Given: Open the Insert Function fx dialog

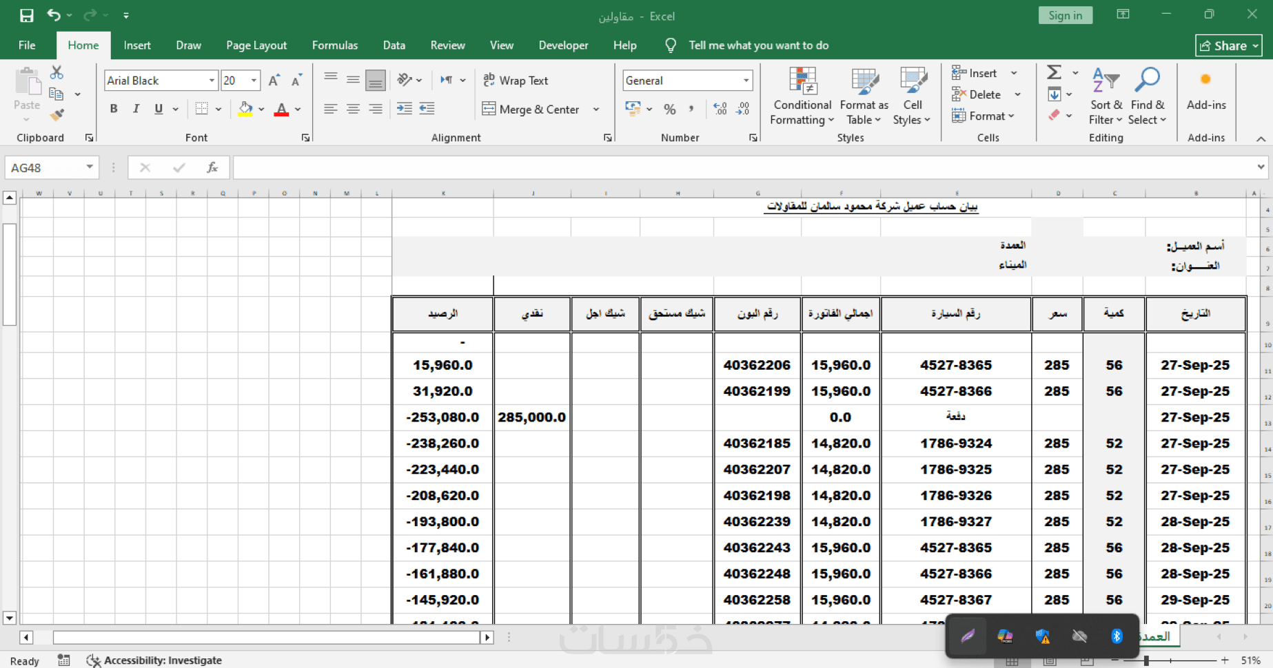Looking at the screenshot, I should pos(212,167).
